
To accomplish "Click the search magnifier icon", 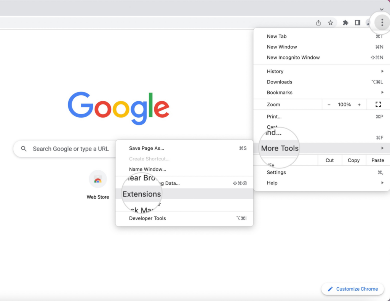I will click(24, 149).
